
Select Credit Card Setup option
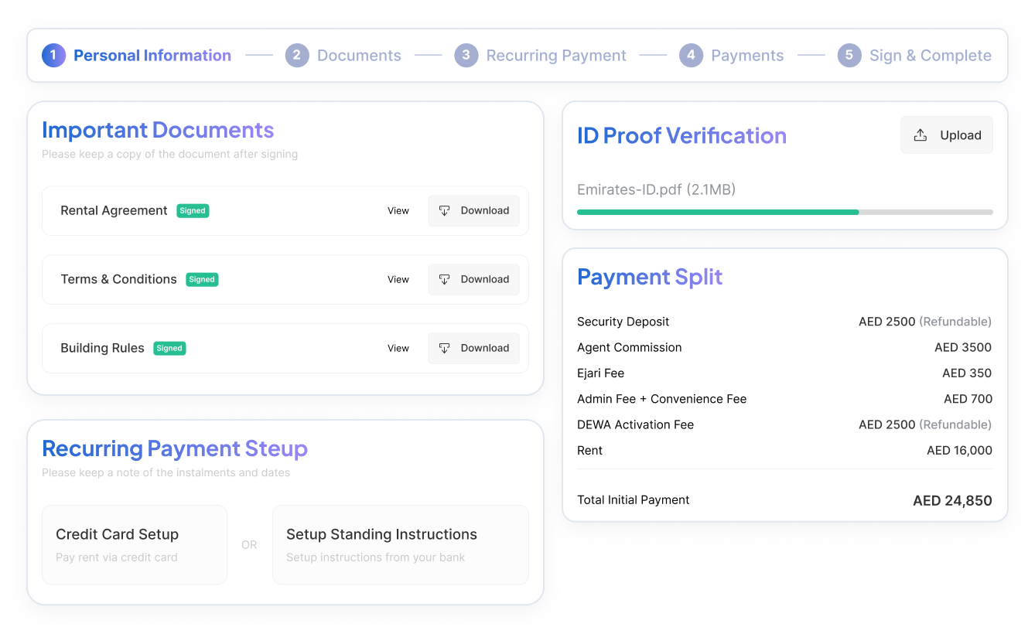135,544
